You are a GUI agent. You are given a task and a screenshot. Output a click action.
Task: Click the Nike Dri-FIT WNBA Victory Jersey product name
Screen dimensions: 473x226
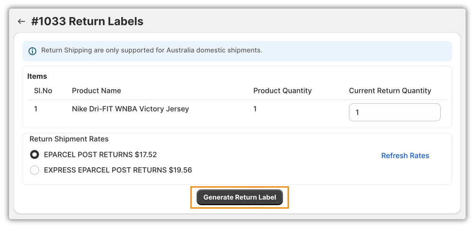tap(130, 109)
